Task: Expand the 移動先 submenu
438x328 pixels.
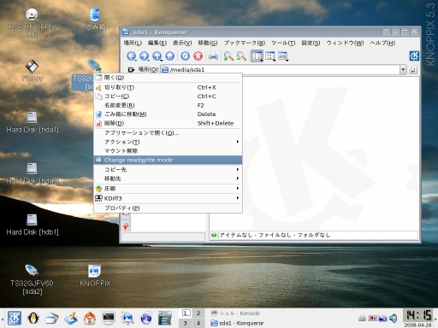Action: coord(168,179)
